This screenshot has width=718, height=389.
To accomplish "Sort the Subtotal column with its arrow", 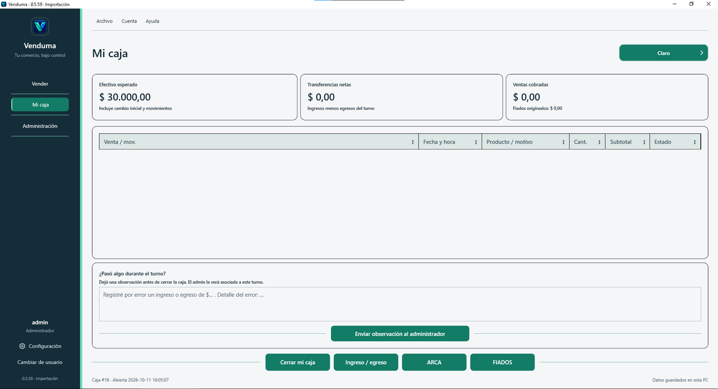I will tap(644, 142).
